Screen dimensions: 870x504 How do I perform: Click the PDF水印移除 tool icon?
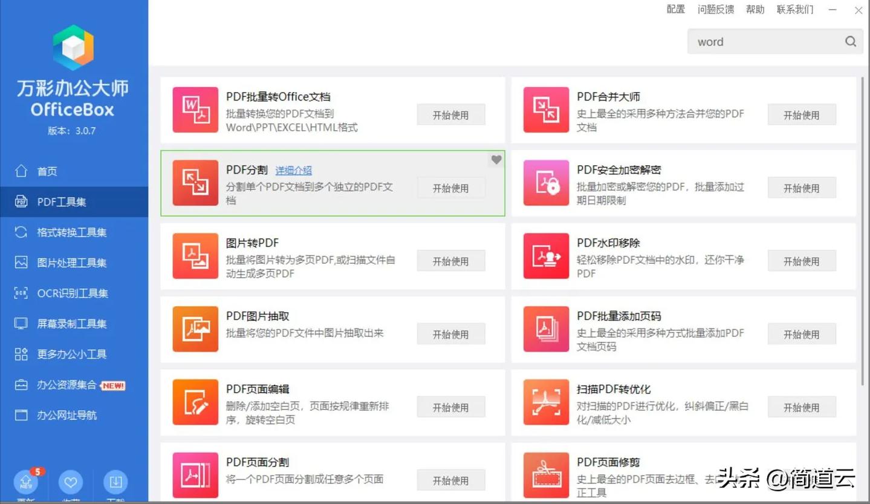(546, 256)
